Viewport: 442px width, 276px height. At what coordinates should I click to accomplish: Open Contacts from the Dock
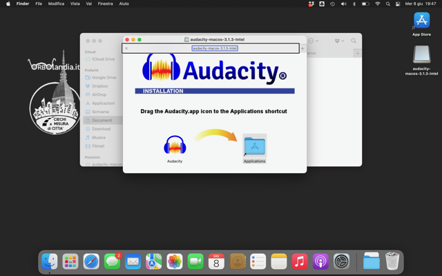tap(237, 262)
